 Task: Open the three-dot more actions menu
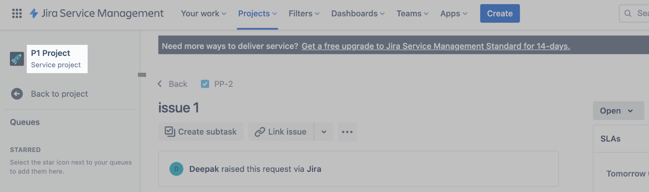pyautogui.click(x=347, y=132)
